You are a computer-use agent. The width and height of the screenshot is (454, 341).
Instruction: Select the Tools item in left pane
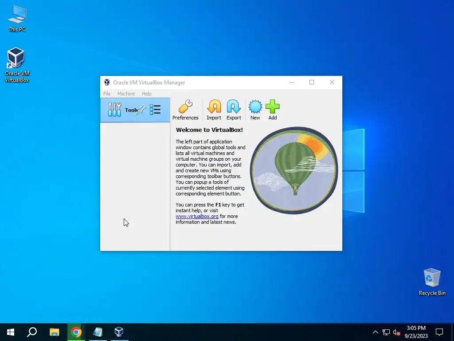coord(135,110)
